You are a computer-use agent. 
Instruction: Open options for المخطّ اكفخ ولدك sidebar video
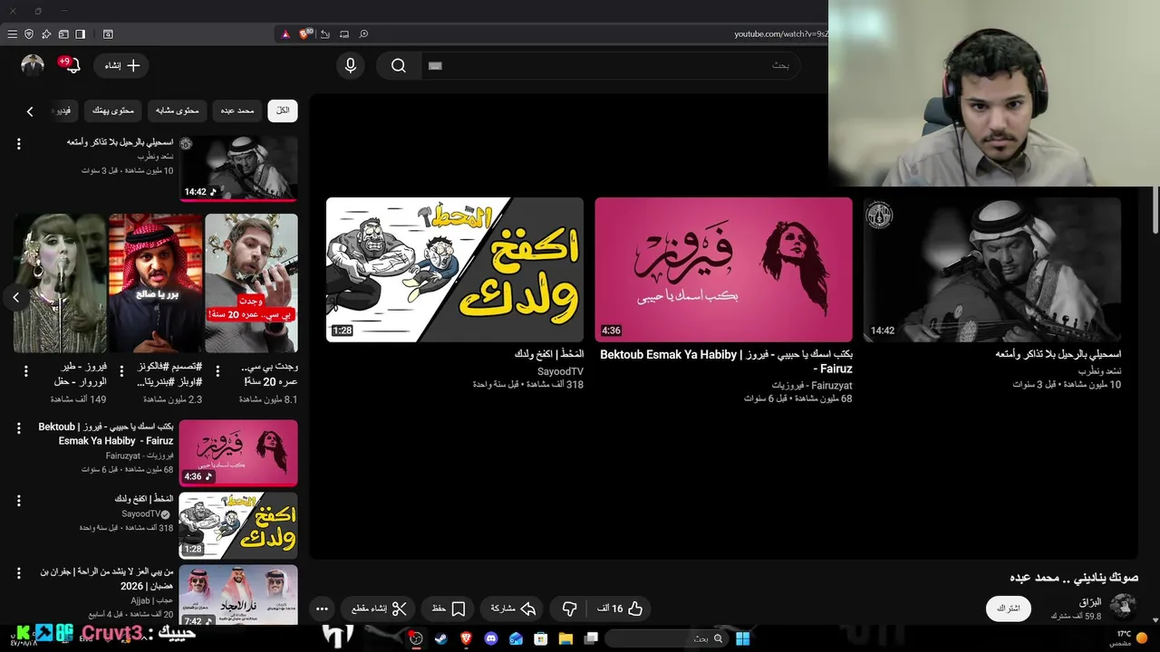click(18, 501)
